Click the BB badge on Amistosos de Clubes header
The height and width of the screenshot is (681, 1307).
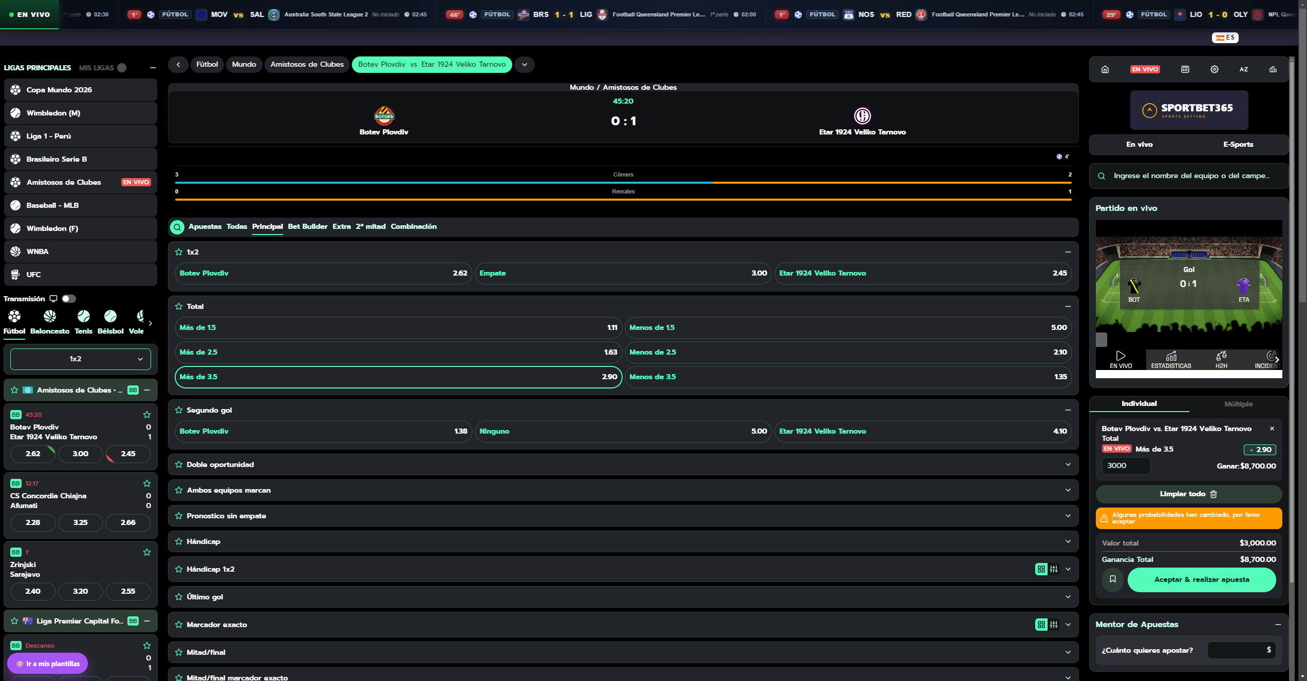click(x=133, y=390)
